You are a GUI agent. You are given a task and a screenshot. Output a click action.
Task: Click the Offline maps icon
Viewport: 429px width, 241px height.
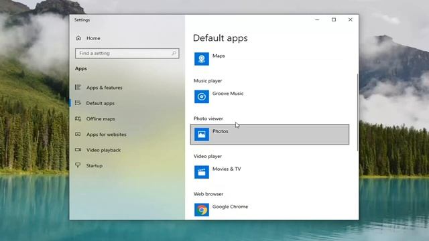78,118
